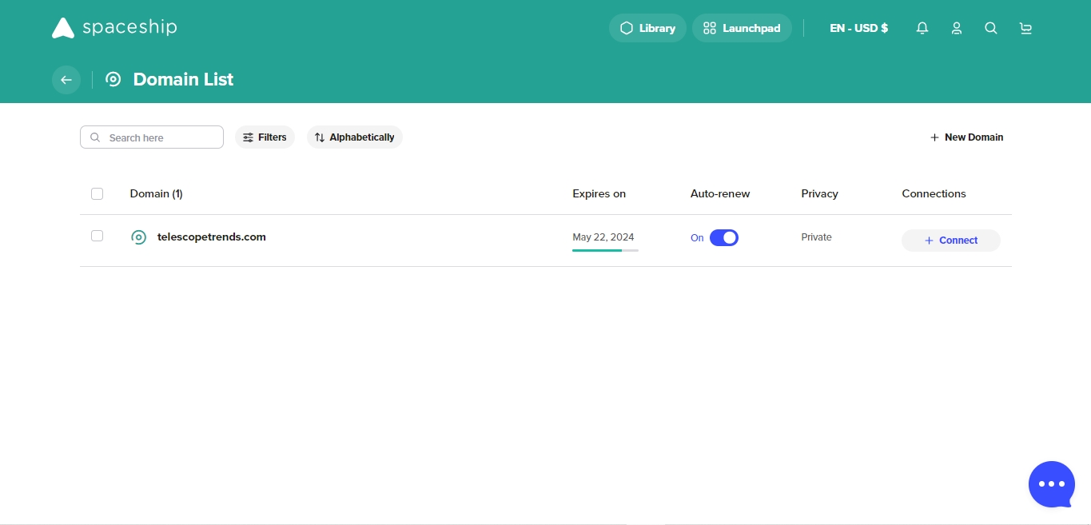Open the shopping cart

pyautogui.click(x=1025, y=28)
